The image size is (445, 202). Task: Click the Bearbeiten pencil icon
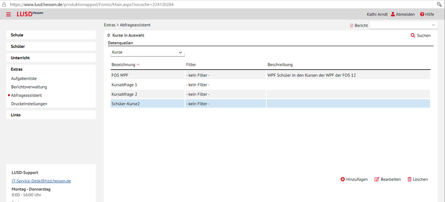tap(377, 179)
